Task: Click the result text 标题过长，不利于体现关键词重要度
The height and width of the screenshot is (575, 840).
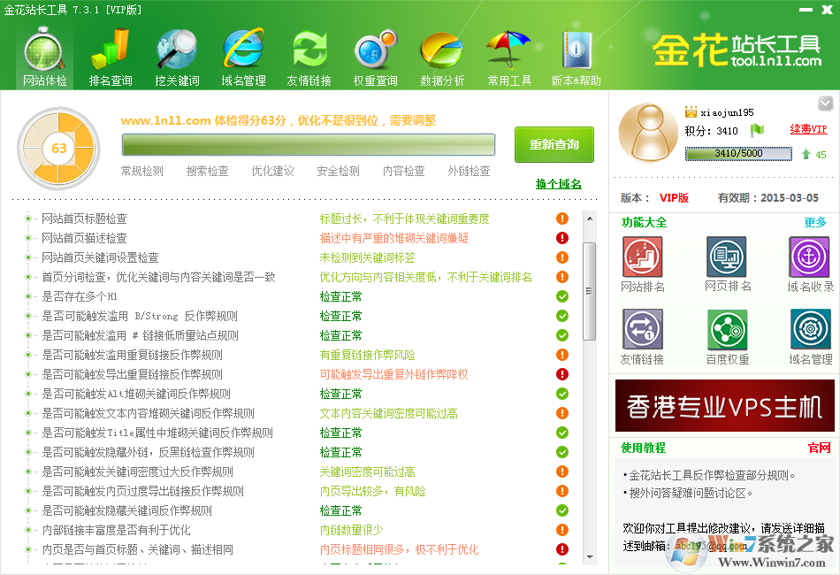Action: (x=404, y=218)
